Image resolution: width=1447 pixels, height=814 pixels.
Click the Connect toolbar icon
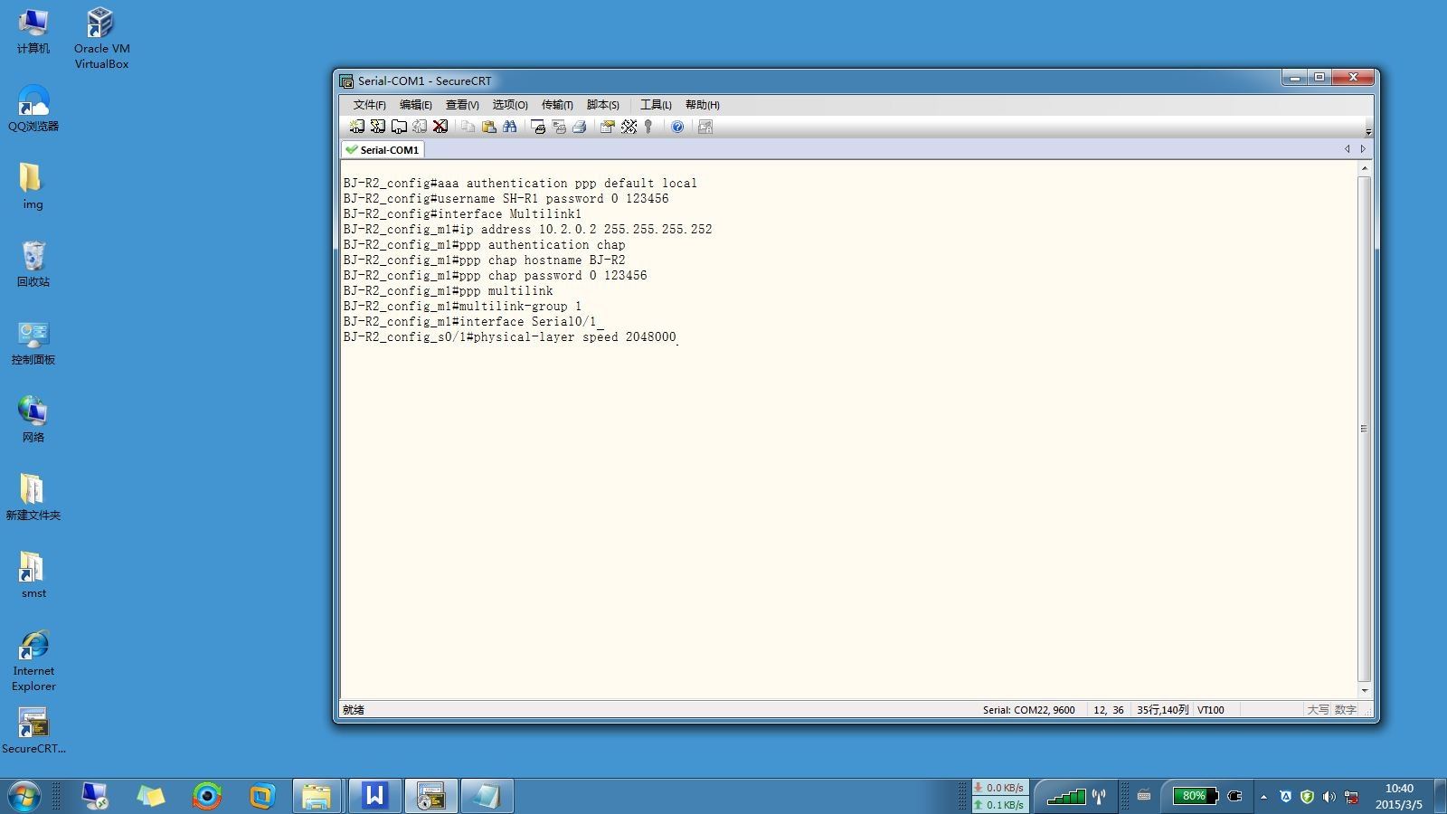pyautogui.click(x=357, y=127)
